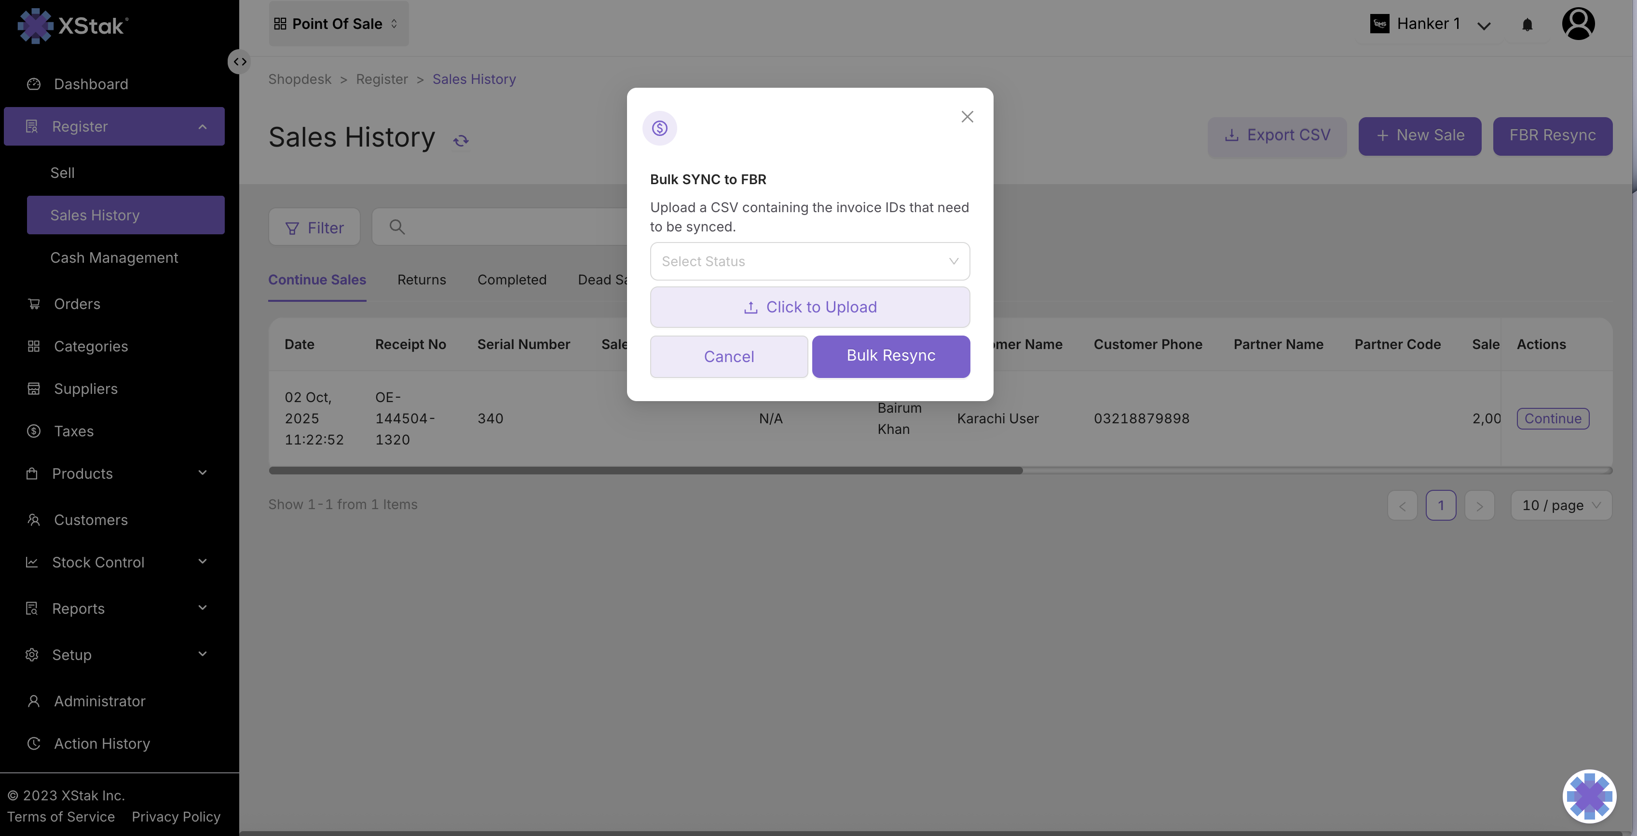The image size is (1637, 836).
Task: Open the user profile avatar
Action: click(x=1578, y=24)
